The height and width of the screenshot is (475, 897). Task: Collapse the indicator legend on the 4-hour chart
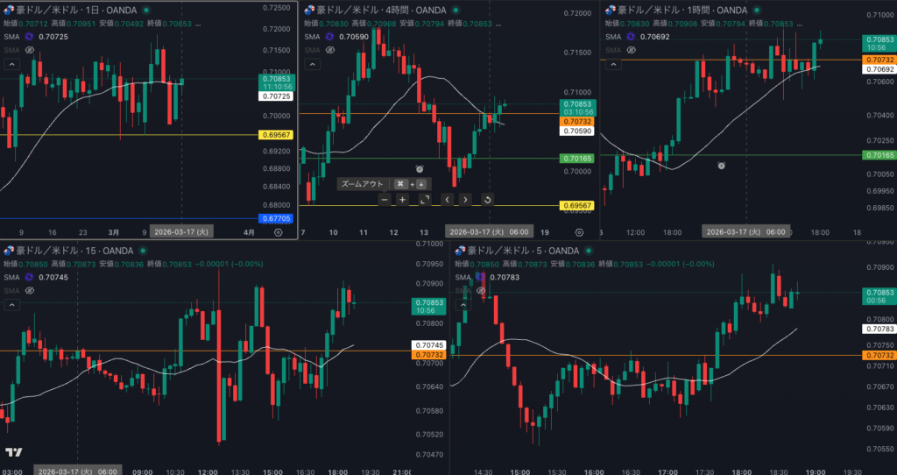(x=313, y=65)
